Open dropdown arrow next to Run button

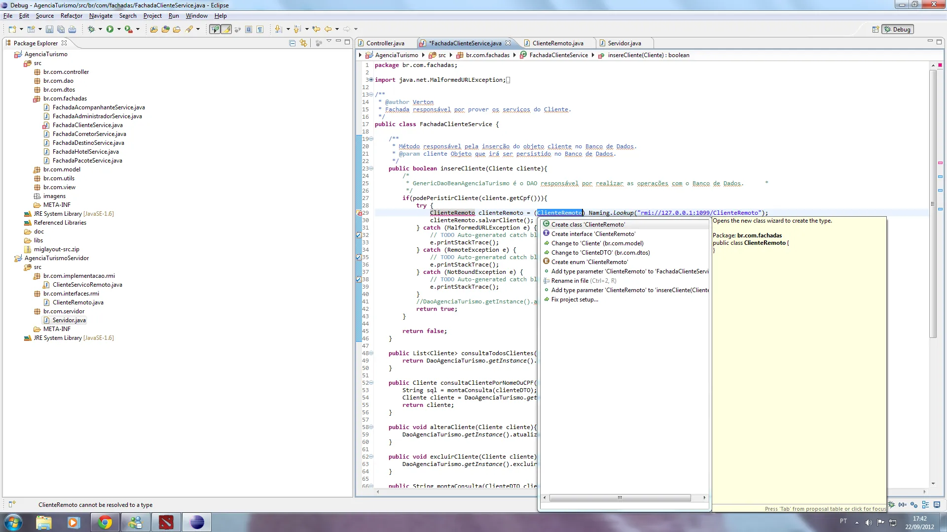(x=119, y=30)
